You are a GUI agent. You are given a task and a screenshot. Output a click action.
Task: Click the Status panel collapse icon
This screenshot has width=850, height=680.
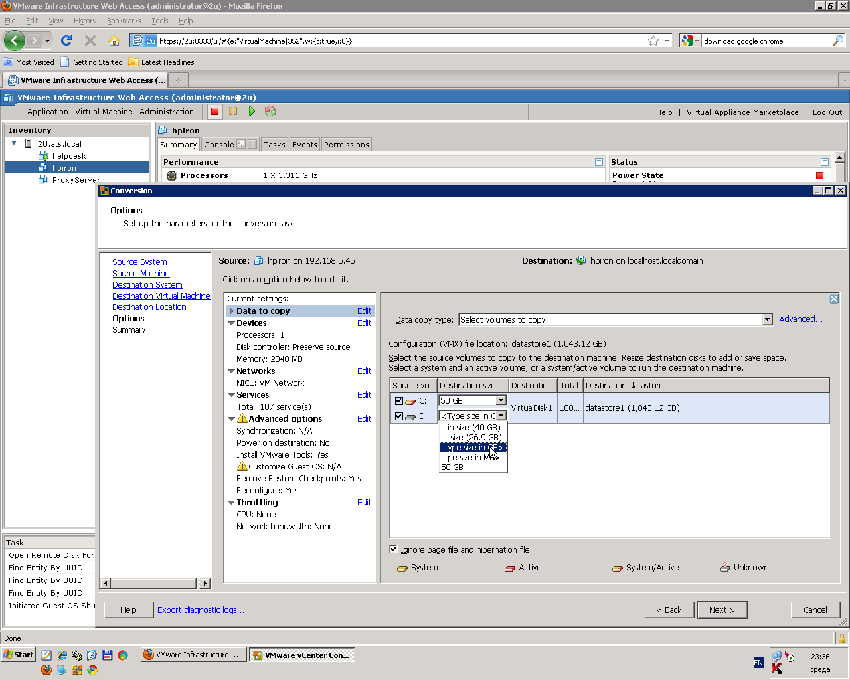click(825, 162)
